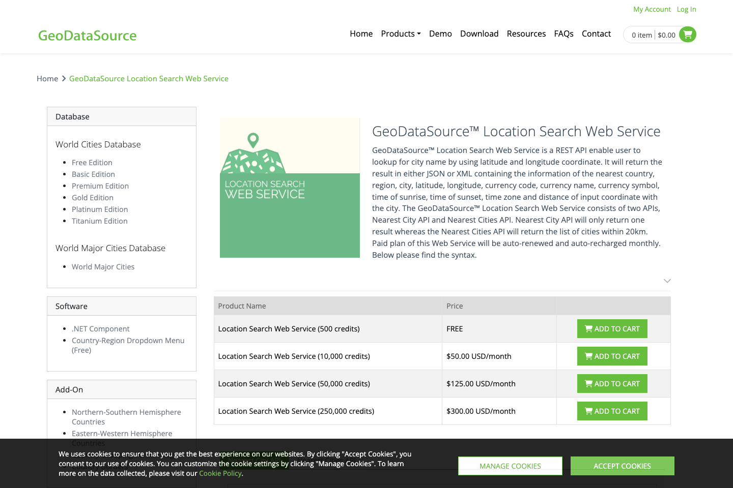Click the cart icon in the 250,000 credits row button
The width and height of the screenshot is (733, 488).
tap(588, 411)
